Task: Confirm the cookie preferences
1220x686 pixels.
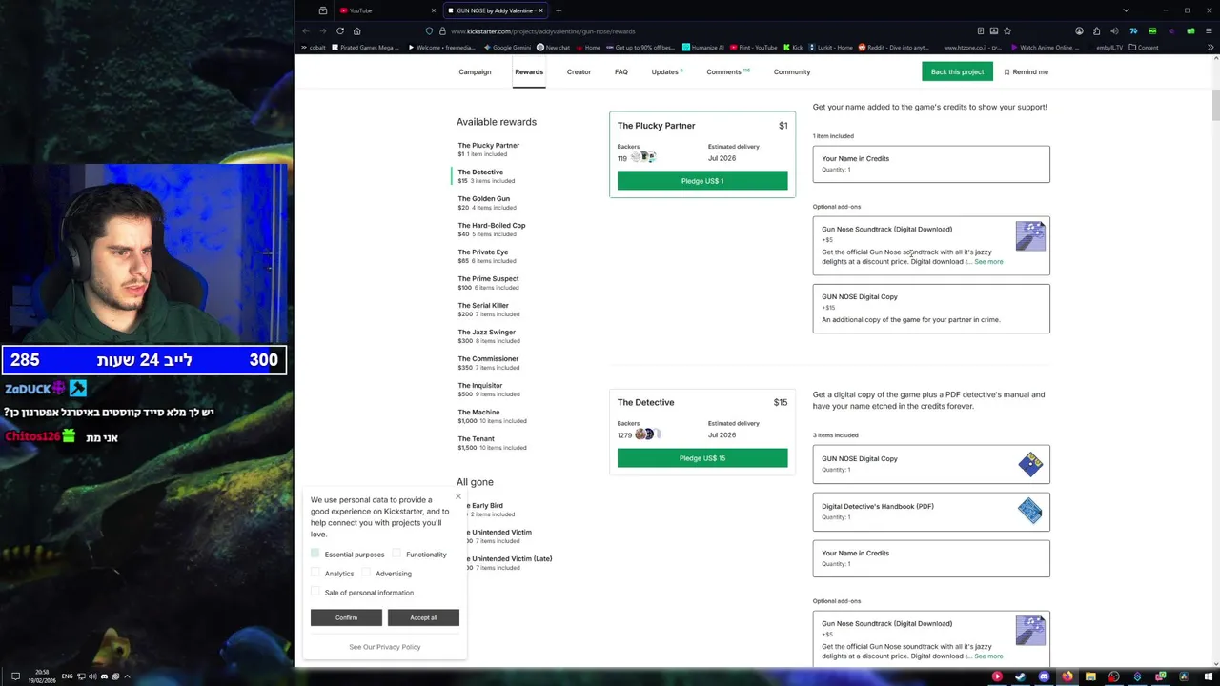Action: [x=346, y=617]
